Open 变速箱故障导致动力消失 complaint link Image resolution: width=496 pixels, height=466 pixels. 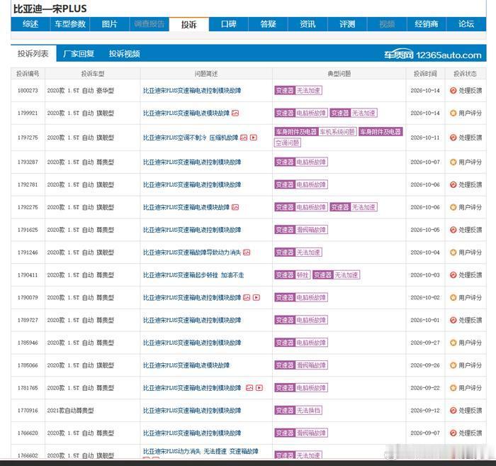click(192, 253)
